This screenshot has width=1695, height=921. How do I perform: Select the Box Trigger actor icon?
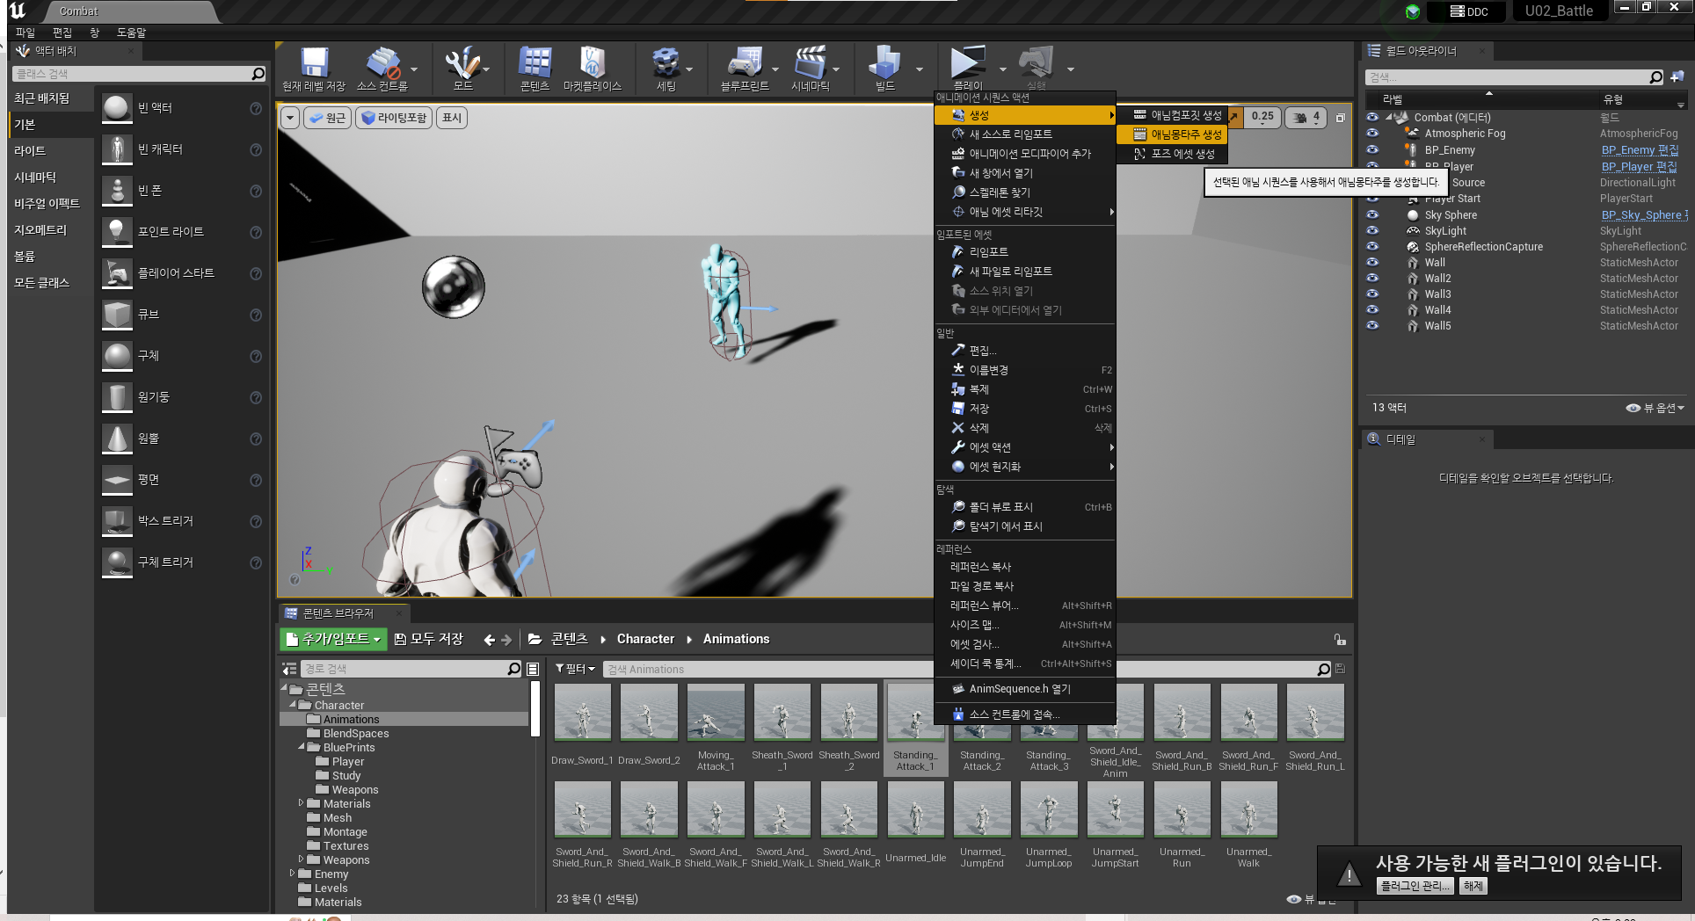(x=117, y=521)
